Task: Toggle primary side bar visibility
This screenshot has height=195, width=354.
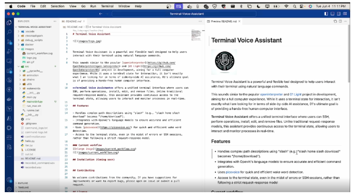Action: [326, 14]
